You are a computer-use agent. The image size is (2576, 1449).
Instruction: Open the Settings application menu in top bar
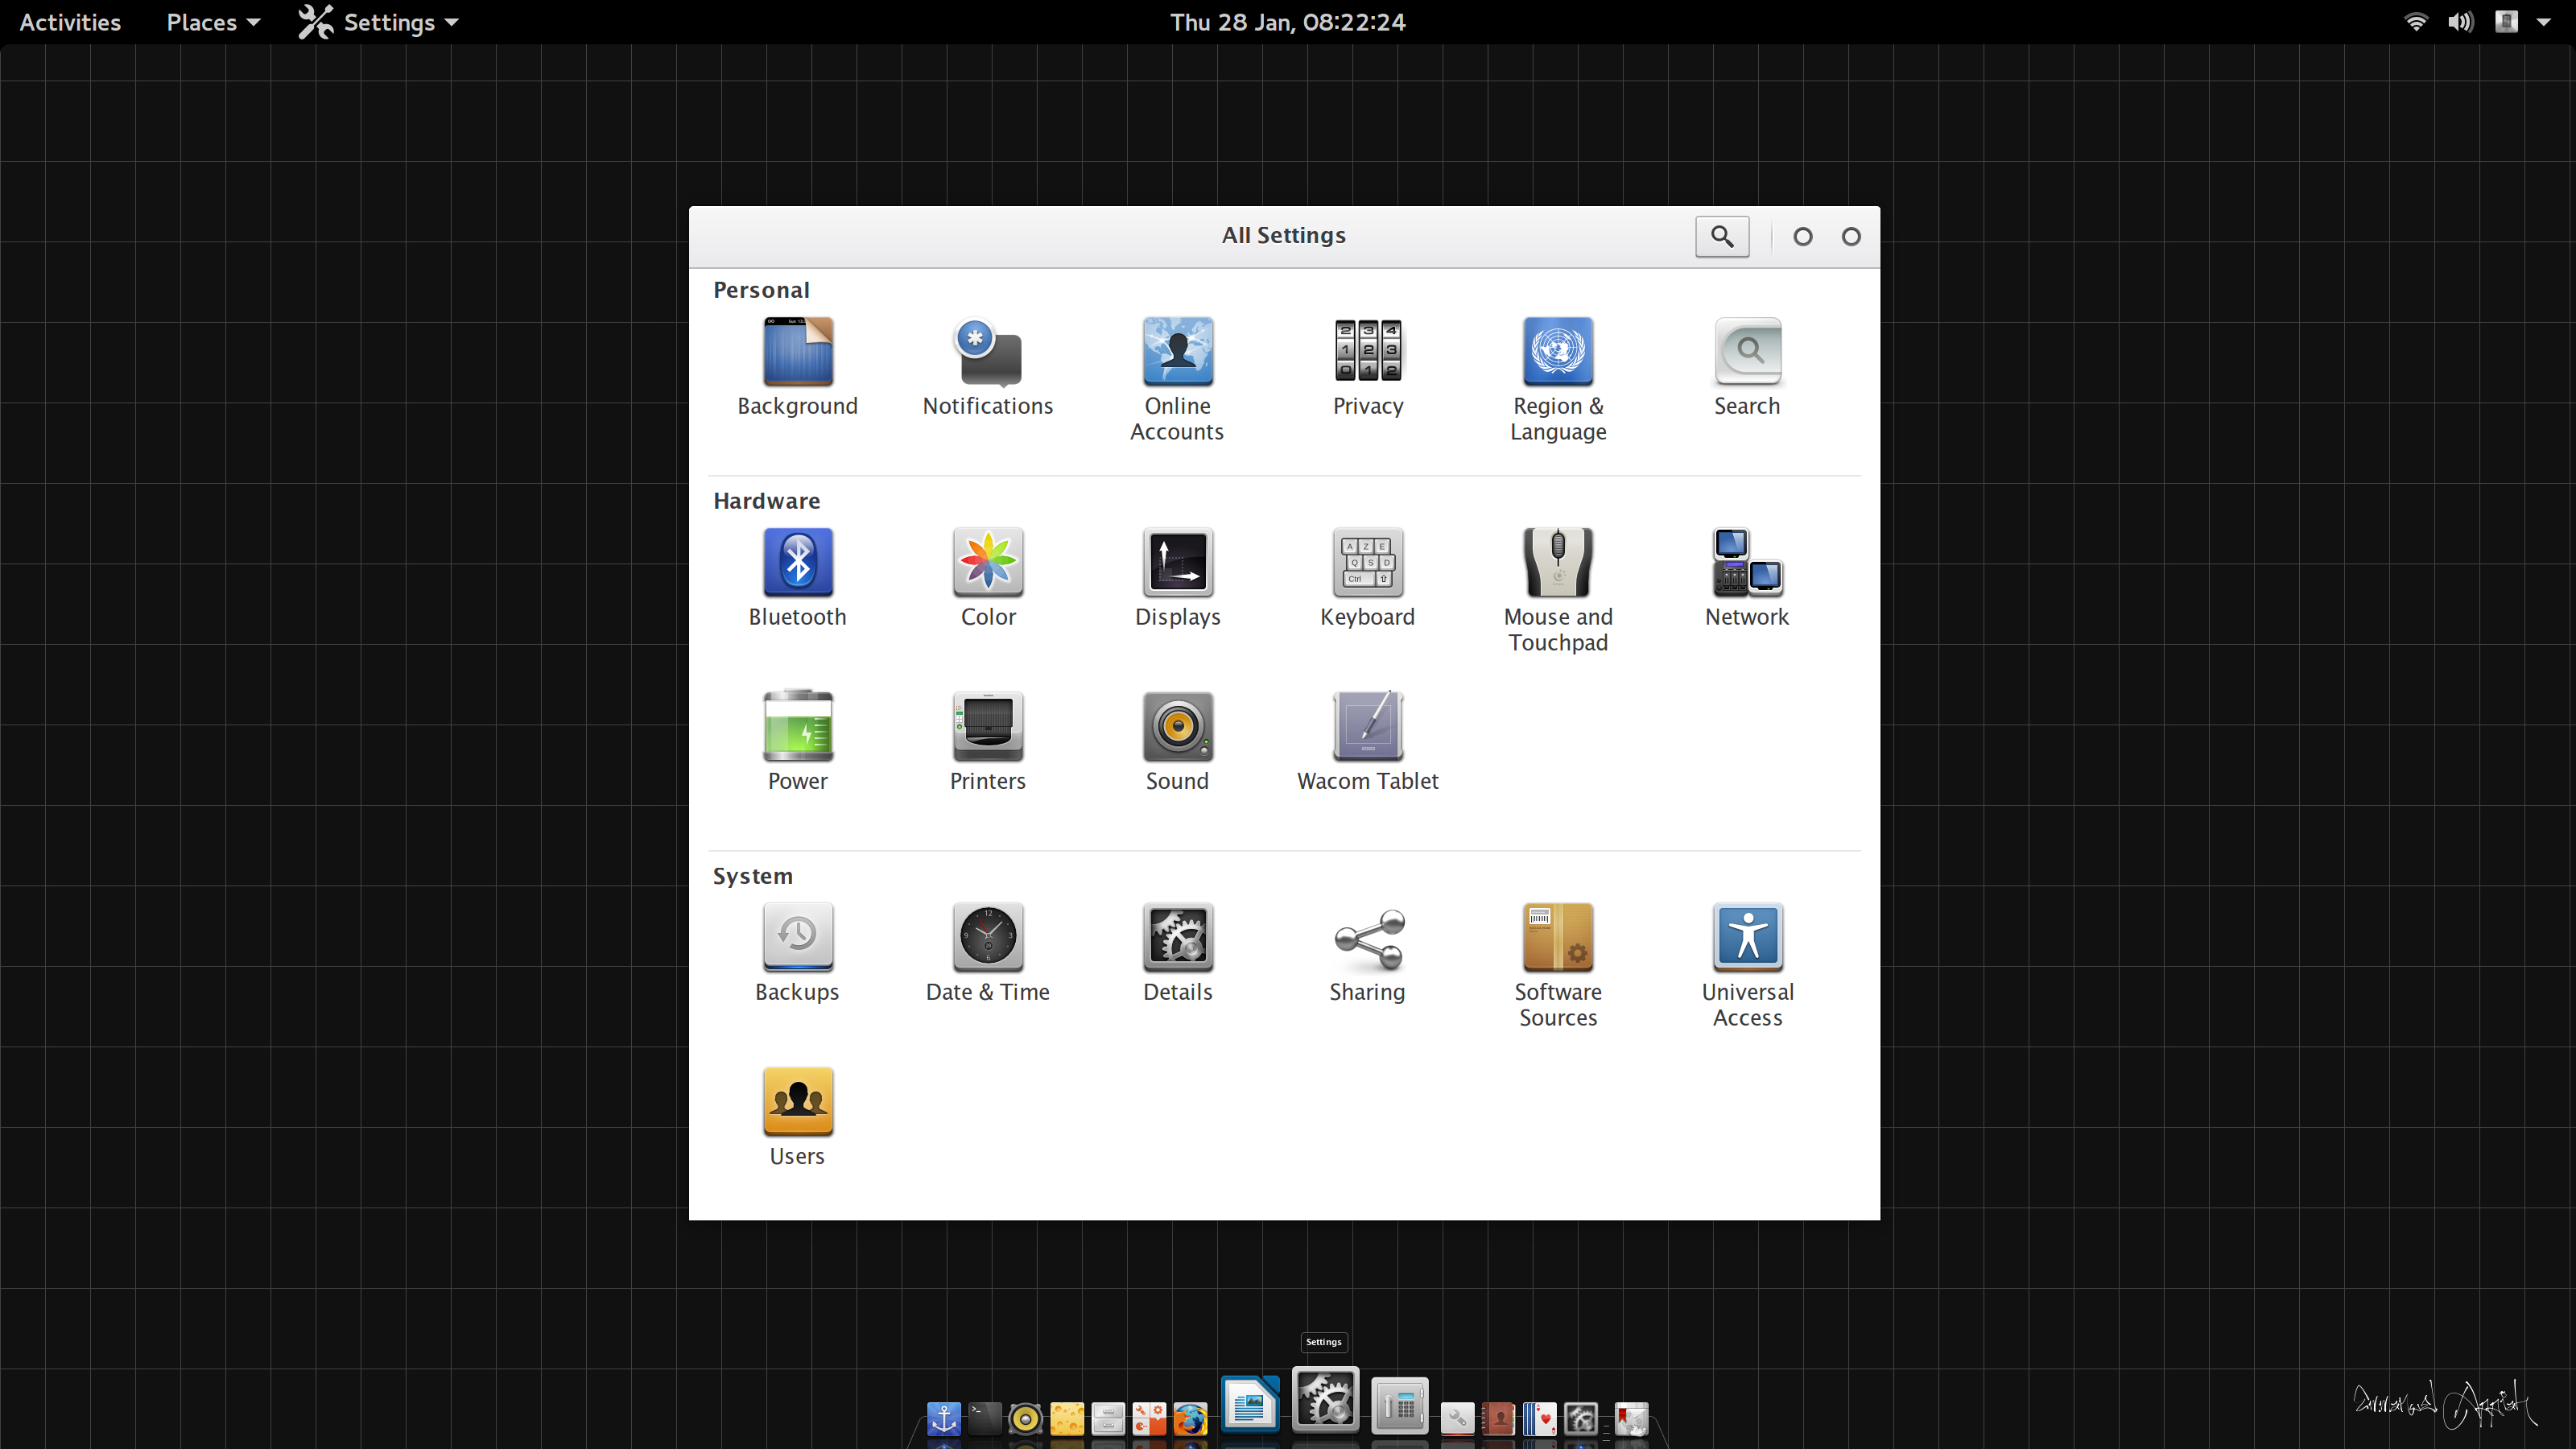click(x=378, y=22)
